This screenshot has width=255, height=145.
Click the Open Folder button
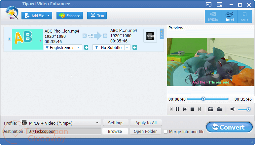point(145,131)
